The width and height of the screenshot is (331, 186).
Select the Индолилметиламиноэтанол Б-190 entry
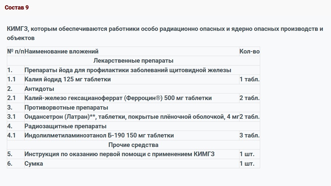pos(99,135)
